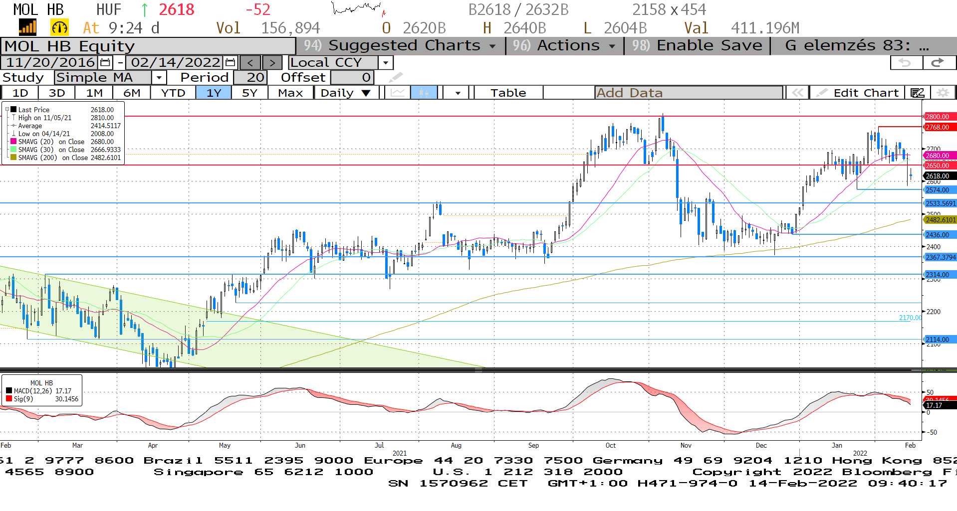The image size is (957, 511).
Task: Click Enable Save button
Action: point(698,45)
